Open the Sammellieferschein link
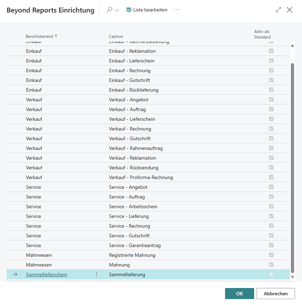Viewport: 302px width, 305px height. pos(46,274)
